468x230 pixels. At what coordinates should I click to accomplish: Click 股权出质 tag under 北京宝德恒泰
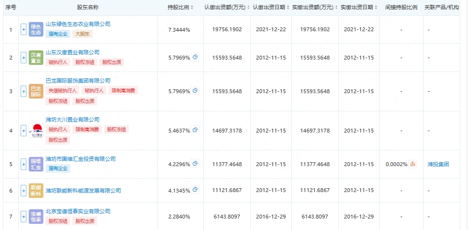85,221
